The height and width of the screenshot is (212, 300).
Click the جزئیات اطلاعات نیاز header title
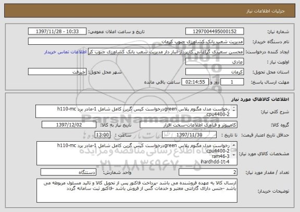point(266,11)
